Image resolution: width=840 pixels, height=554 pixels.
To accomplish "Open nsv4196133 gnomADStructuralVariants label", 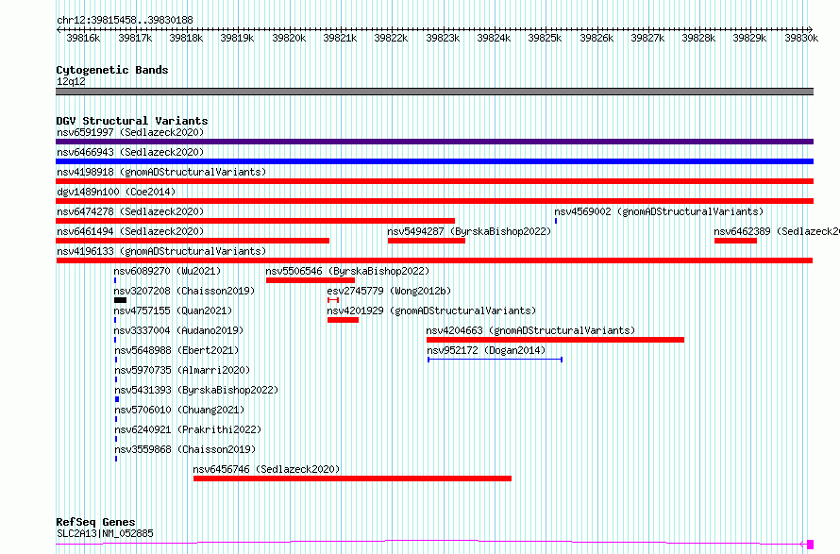I will click(161, 251).
